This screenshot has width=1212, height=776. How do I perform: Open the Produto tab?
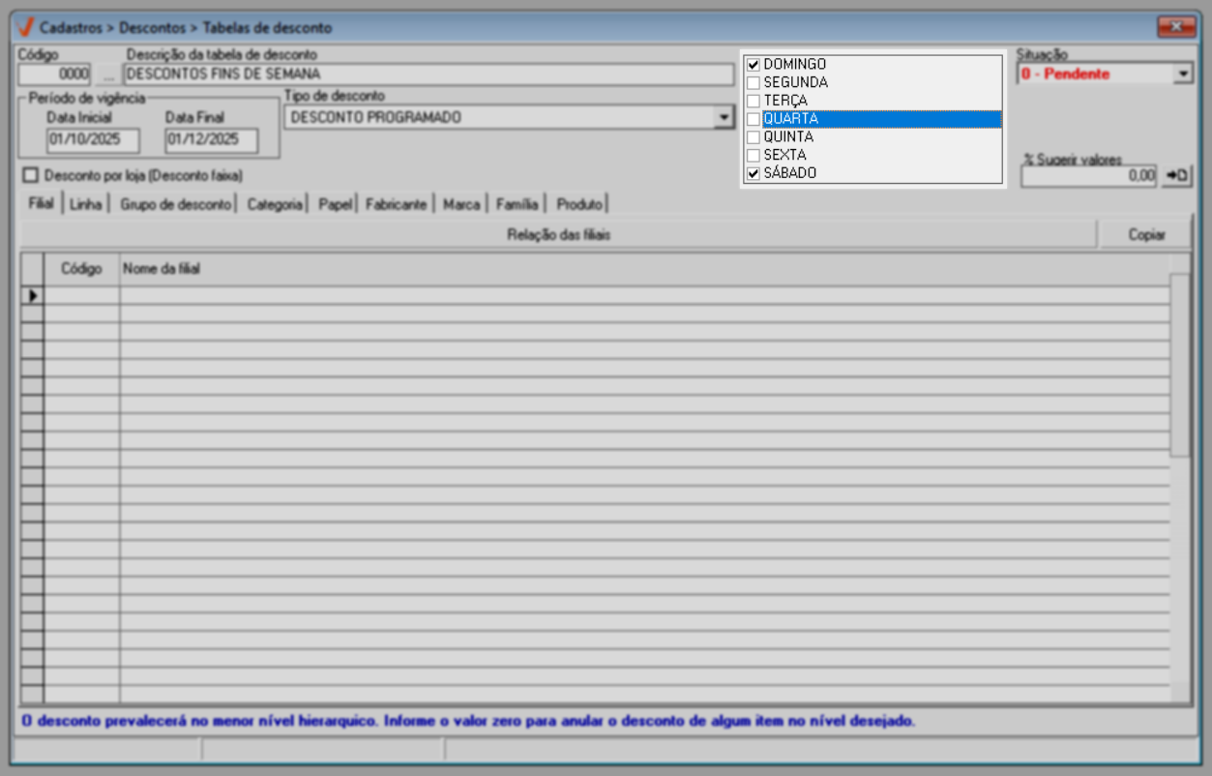pyautogui.click(x=579, y=204)
